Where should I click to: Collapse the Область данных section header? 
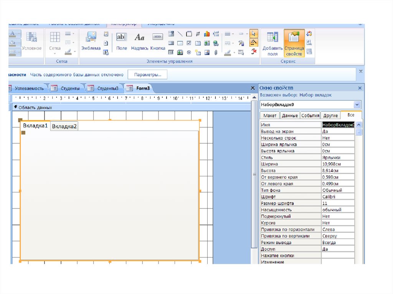click(x=16, y=107)
